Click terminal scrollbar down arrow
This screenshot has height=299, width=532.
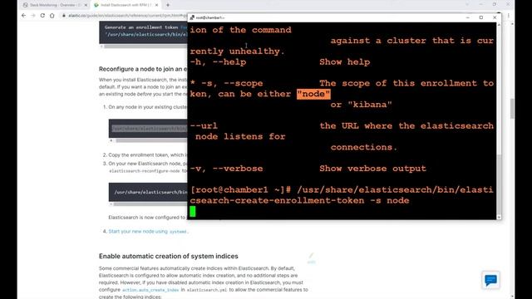coord(499,217)
